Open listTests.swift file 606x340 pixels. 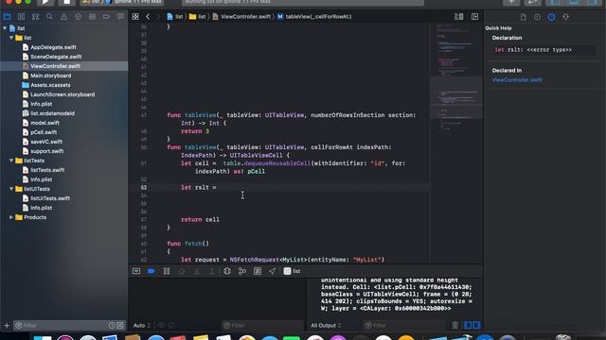point(47,170)
